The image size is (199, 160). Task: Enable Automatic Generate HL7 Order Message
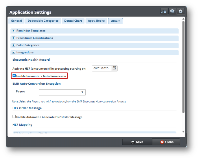click(x=14, y=117)
